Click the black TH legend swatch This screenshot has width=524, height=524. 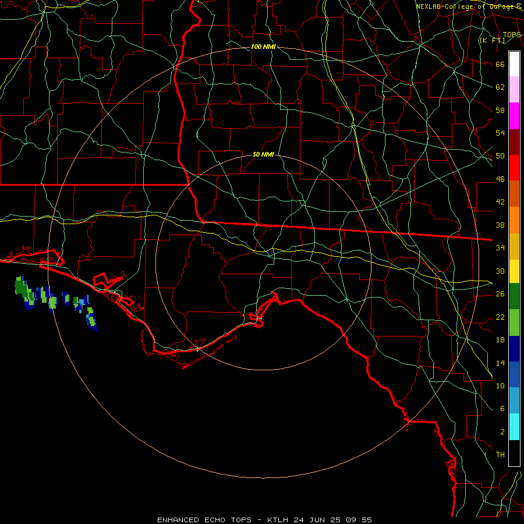[x=514, y=453]
